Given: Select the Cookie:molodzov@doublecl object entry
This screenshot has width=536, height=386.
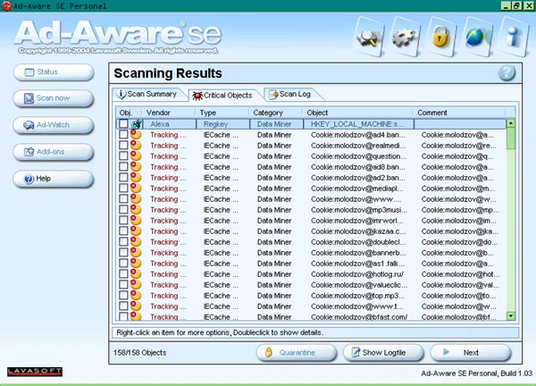Looking at the screenshot, I should [358, 242].
